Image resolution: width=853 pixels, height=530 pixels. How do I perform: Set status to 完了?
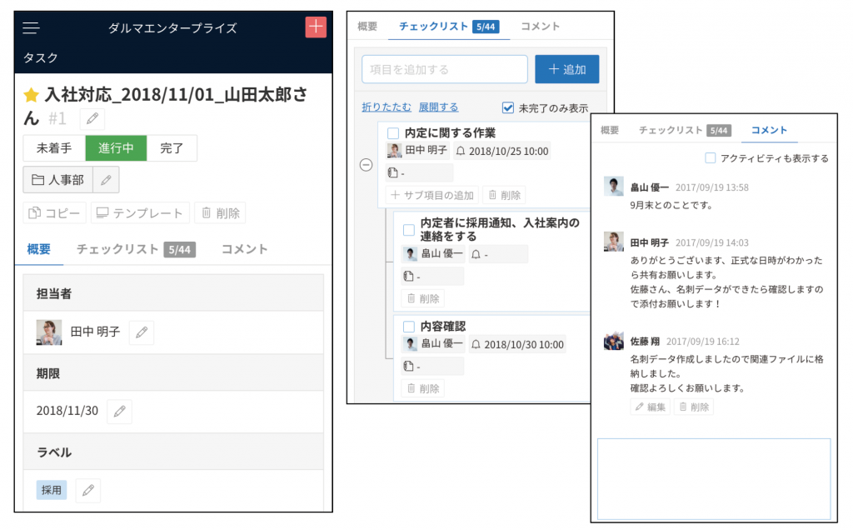[172, 148]
